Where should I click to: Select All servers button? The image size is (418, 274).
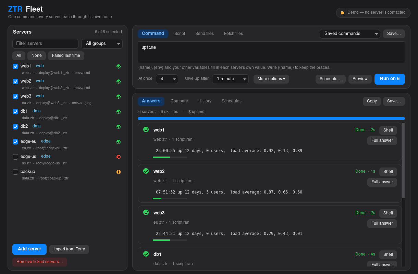point(19,56)
